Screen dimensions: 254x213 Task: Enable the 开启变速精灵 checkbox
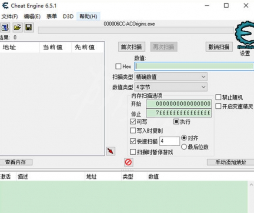click(x=218, y=106)
